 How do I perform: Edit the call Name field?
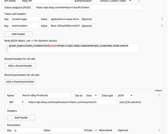point(46,95)
